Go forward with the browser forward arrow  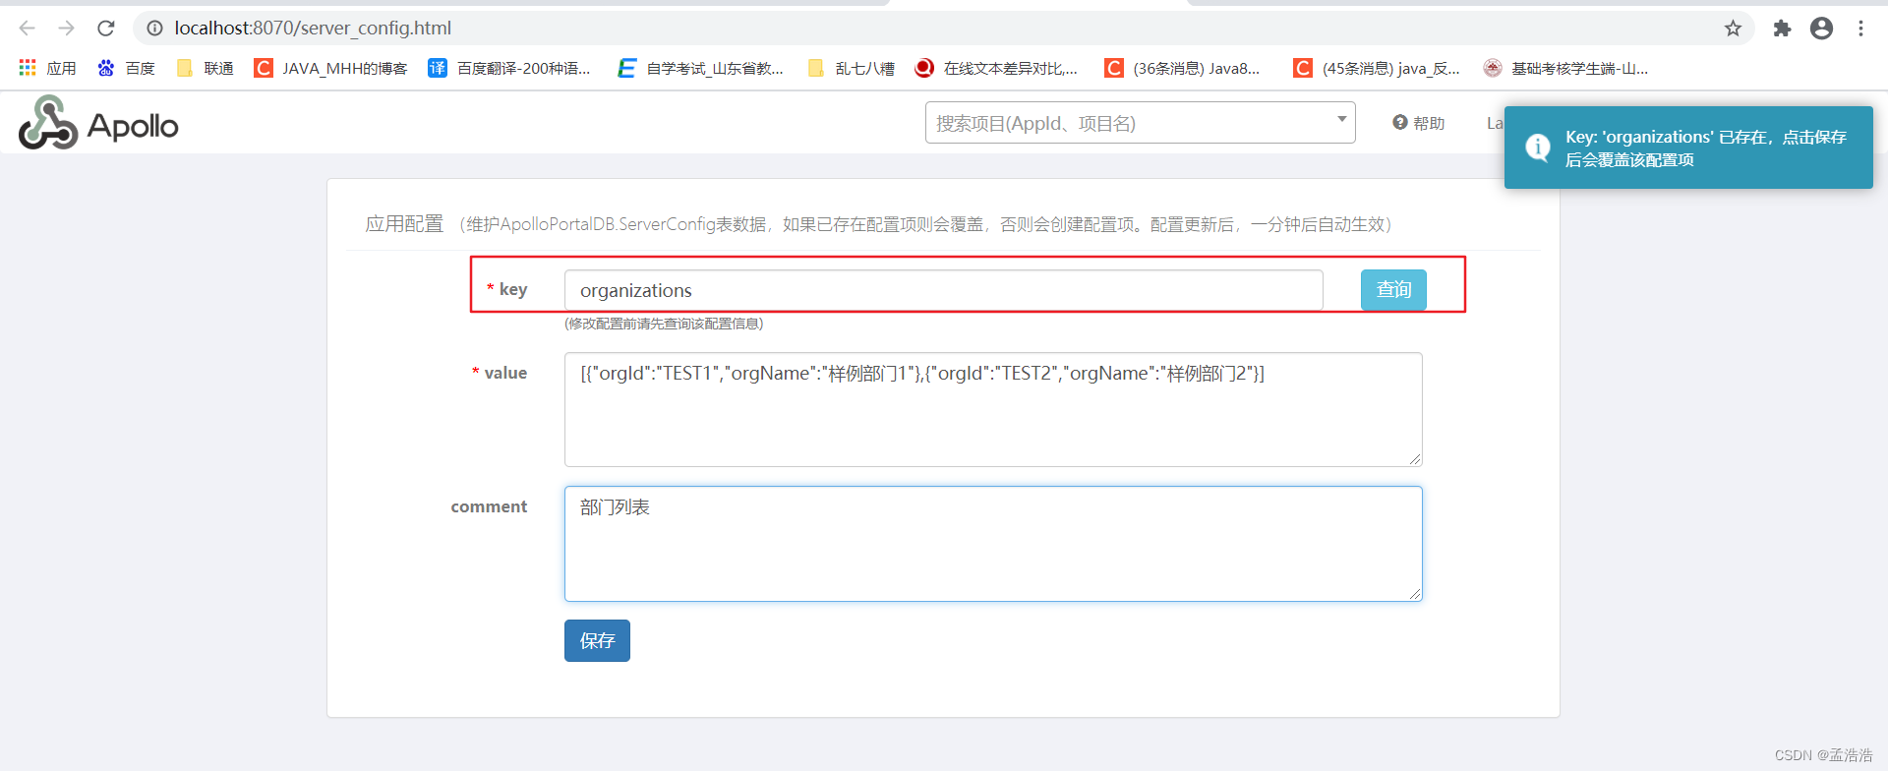(x=66, y=29)
